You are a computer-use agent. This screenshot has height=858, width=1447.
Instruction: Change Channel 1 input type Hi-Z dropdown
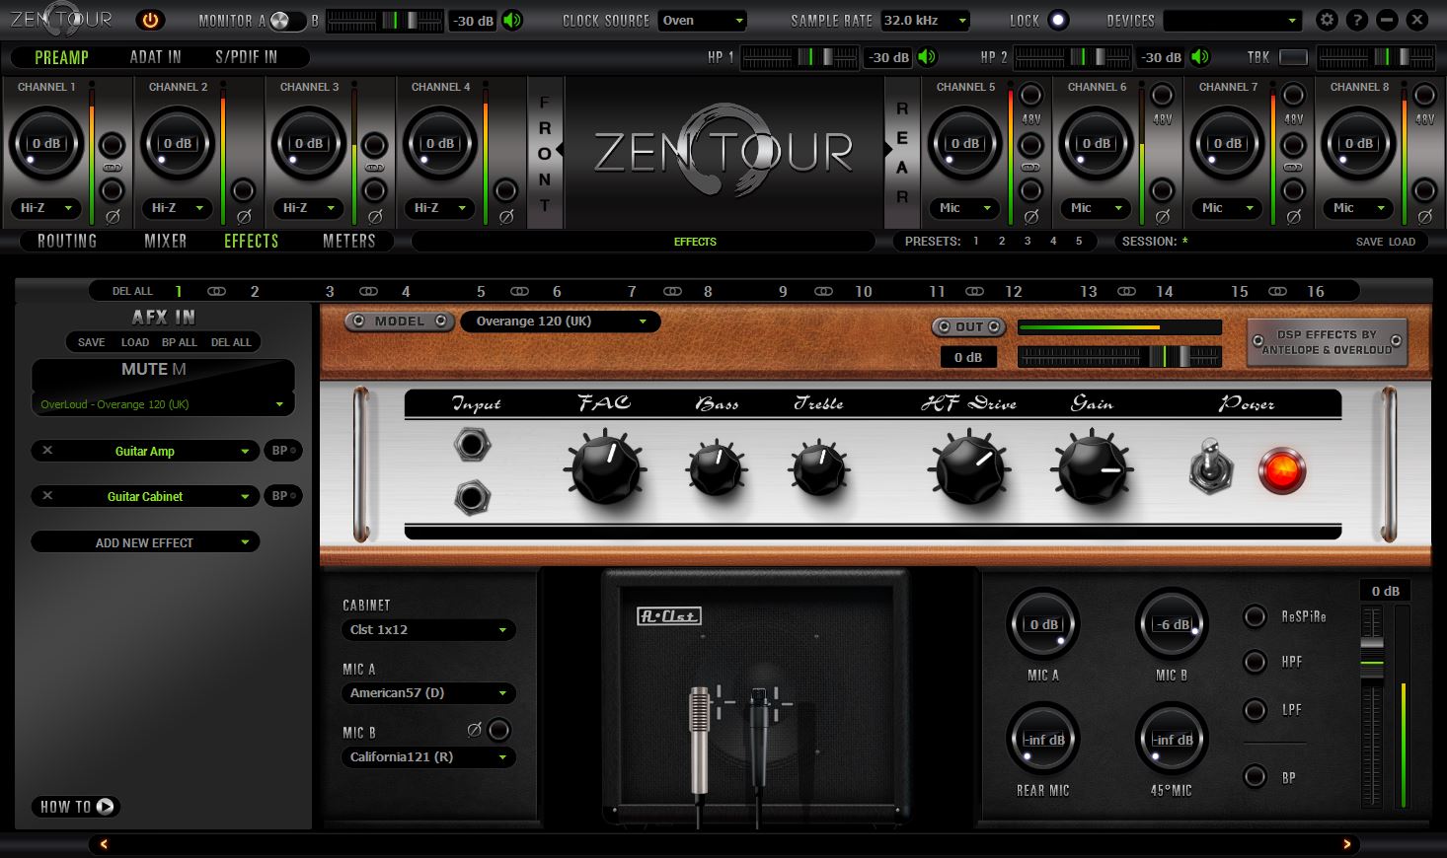(x=46, y=208)
